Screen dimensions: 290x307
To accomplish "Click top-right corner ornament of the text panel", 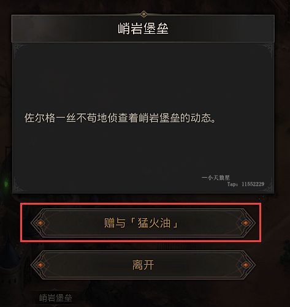I will [267, 50].
